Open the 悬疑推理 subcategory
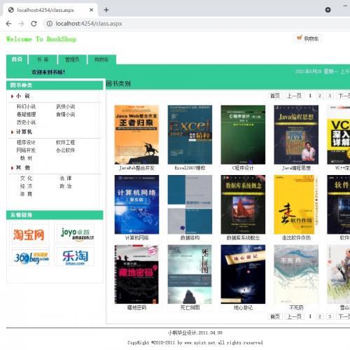 pos(26,114)
